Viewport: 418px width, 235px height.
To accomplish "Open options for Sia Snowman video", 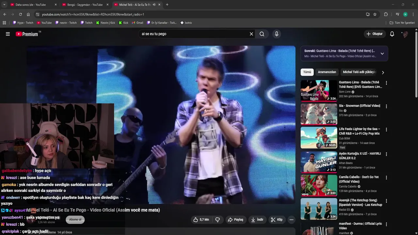I will click(386, 106).
